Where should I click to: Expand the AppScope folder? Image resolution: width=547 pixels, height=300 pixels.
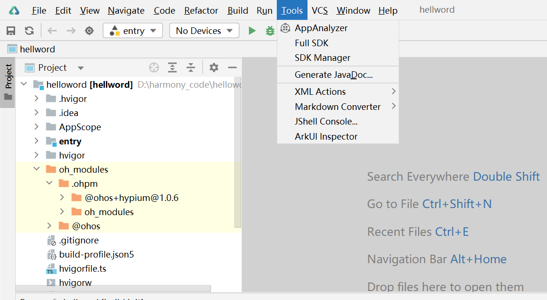[37, 127]
